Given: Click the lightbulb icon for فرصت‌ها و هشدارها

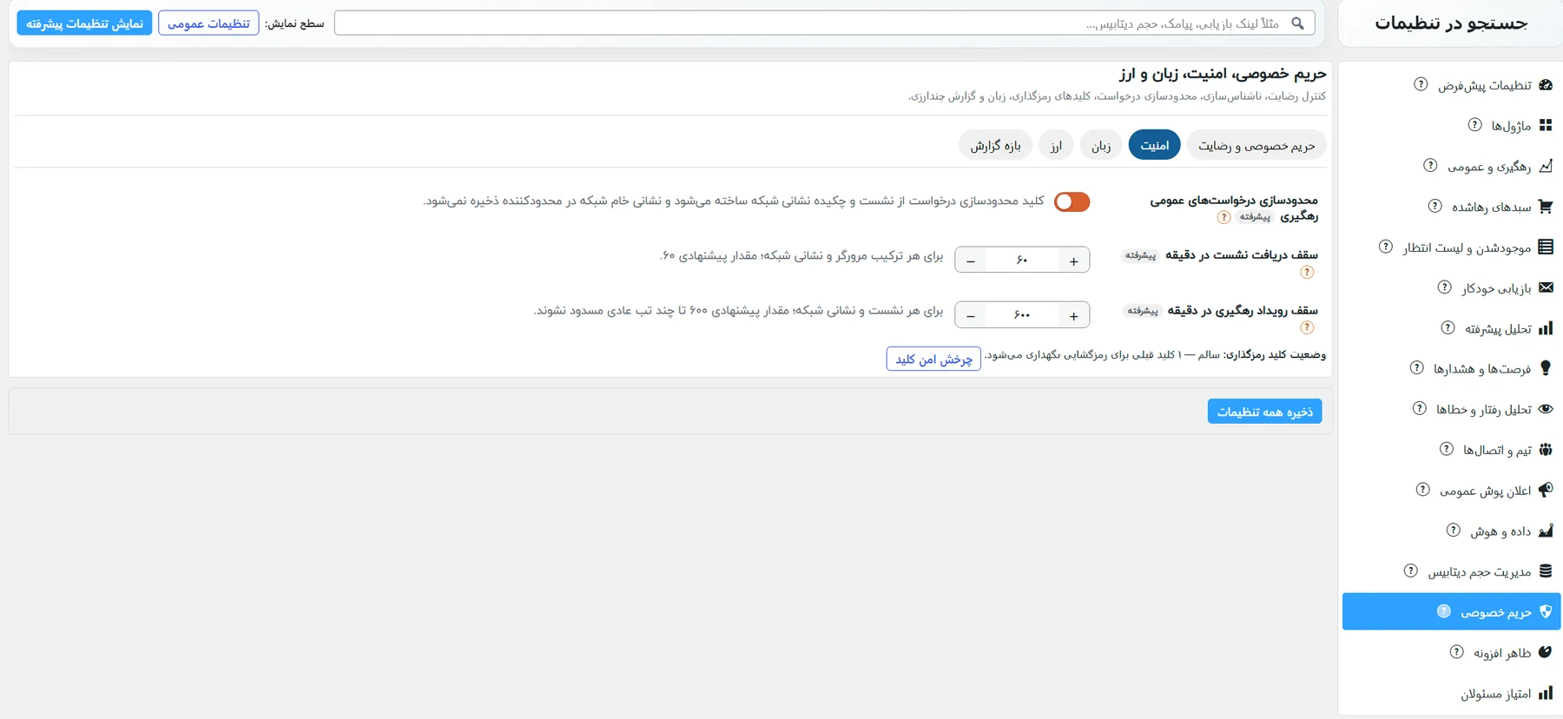Looking at the screenshot, I should point(1546,368).
